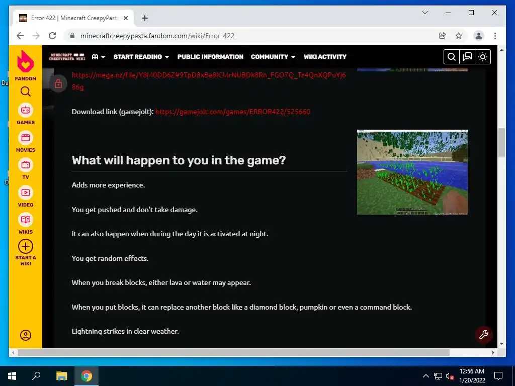Click the text 'Adds more experience.'
The width and height of the screenshot is (515, 386).
[108, 185]
